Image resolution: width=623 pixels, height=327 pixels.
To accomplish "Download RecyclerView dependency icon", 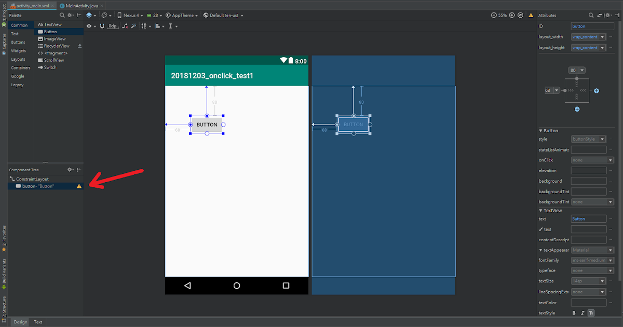I will (79, 46).
